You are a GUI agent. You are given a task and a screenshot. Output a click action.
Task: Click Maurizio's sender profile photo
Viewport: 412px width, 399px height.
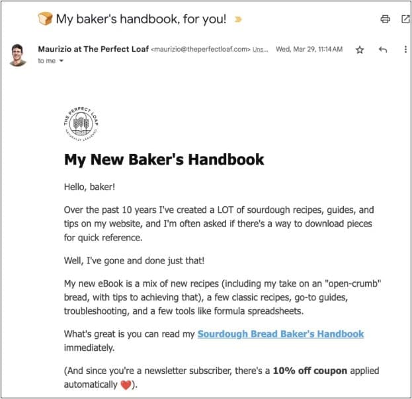[x=18, y=54]
